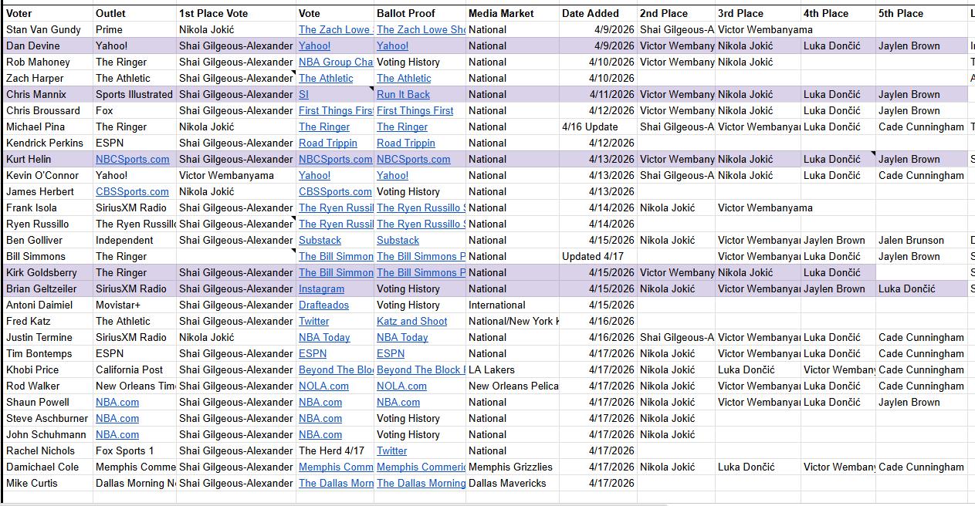Open Rod Walker's NOLA.com vote link
This screenshot has height=506, width=975.
click(x=323, y=386)
